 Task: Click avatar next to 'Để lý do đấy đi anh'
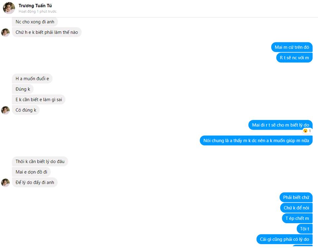click(5, 183)
